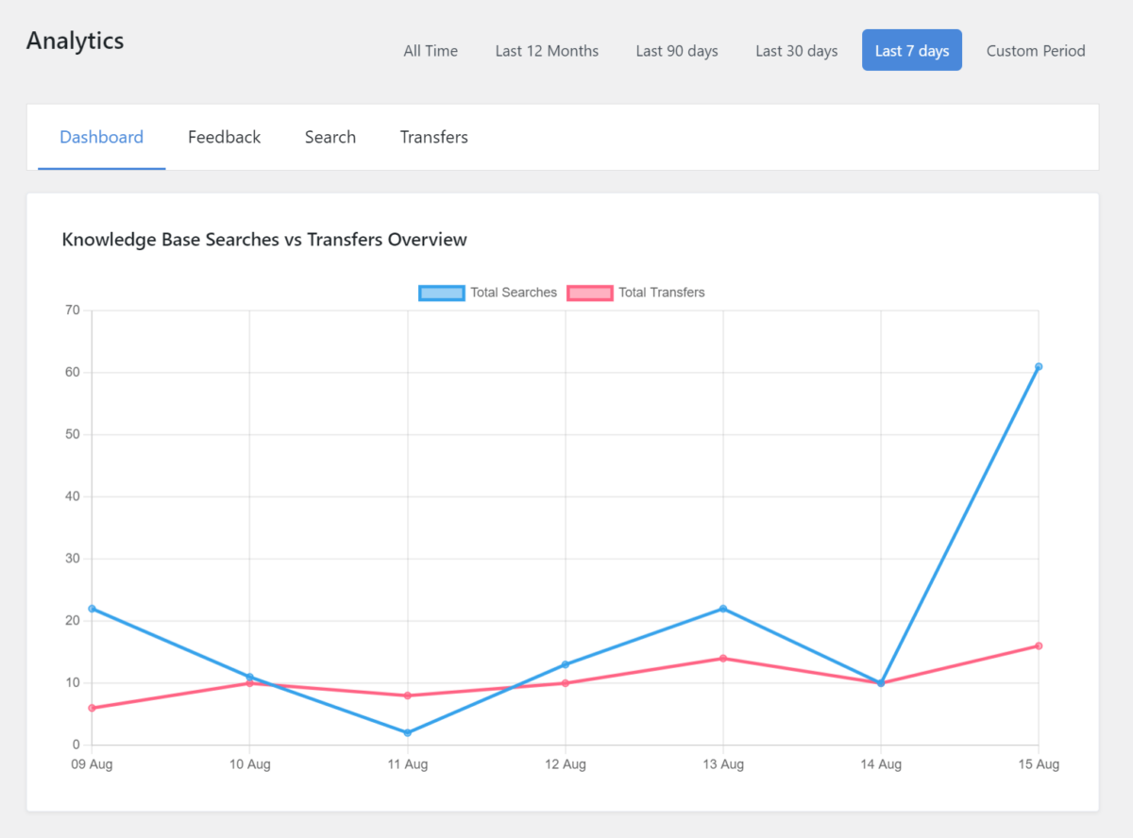Select the 11 Aug Total Searches low point
Viewport: 1133px width, 838px height.
[407, 732]
